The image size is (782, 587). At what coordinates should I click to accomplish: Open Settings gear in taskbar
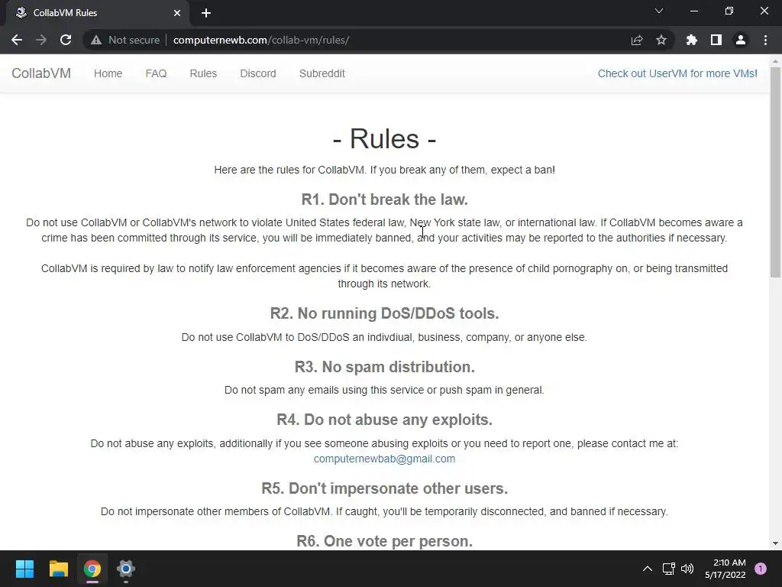click(126, 569)
